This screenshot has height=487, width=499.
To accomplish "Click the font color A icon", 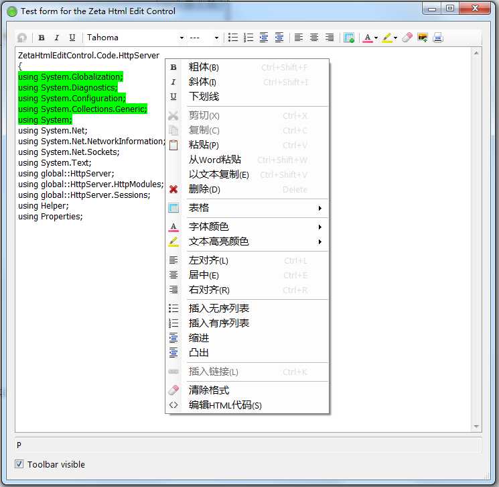I will click(x=368, y=38).
